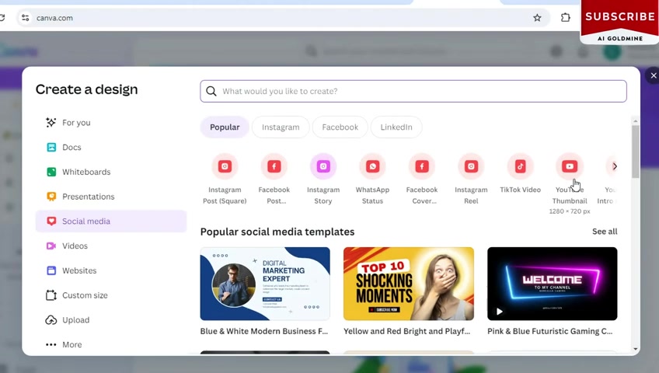This screenshot has height=373, width=659.
Task: Click the Facebook Cover icon
Action: (422, 166)
